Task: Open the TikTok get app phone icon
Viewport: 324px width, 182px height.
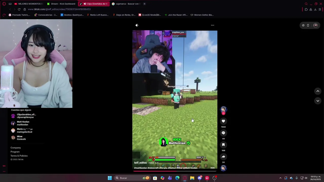Action: coord(308,25)
